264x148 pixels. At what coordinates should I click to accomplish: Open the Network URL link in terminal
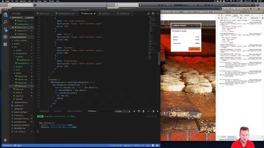[64, 127]
